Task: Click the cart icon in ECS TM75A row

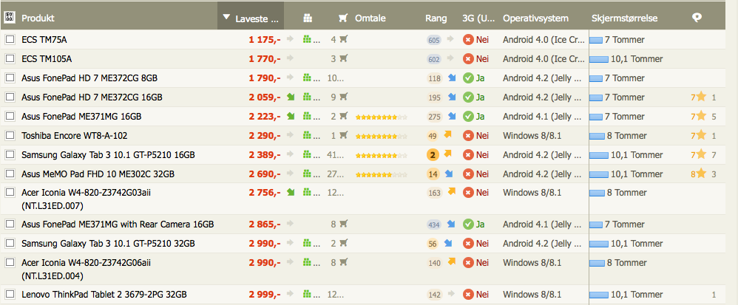Action: click(x=344, y=39)
